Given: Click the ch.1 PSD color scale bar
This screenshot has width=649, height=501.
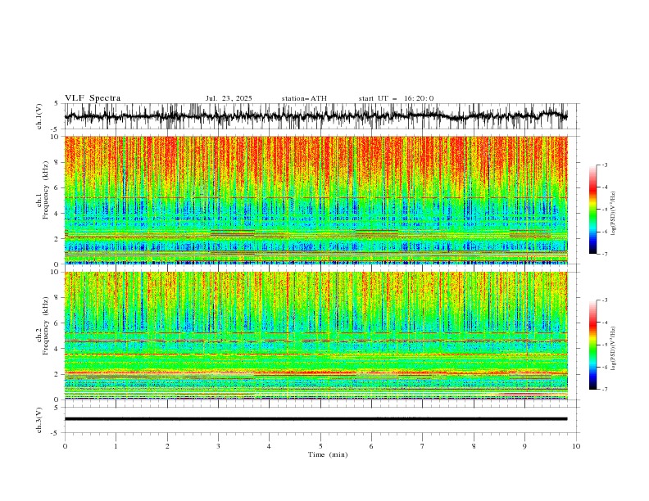Looking at the screenshot, I should [x=592, y=210].
